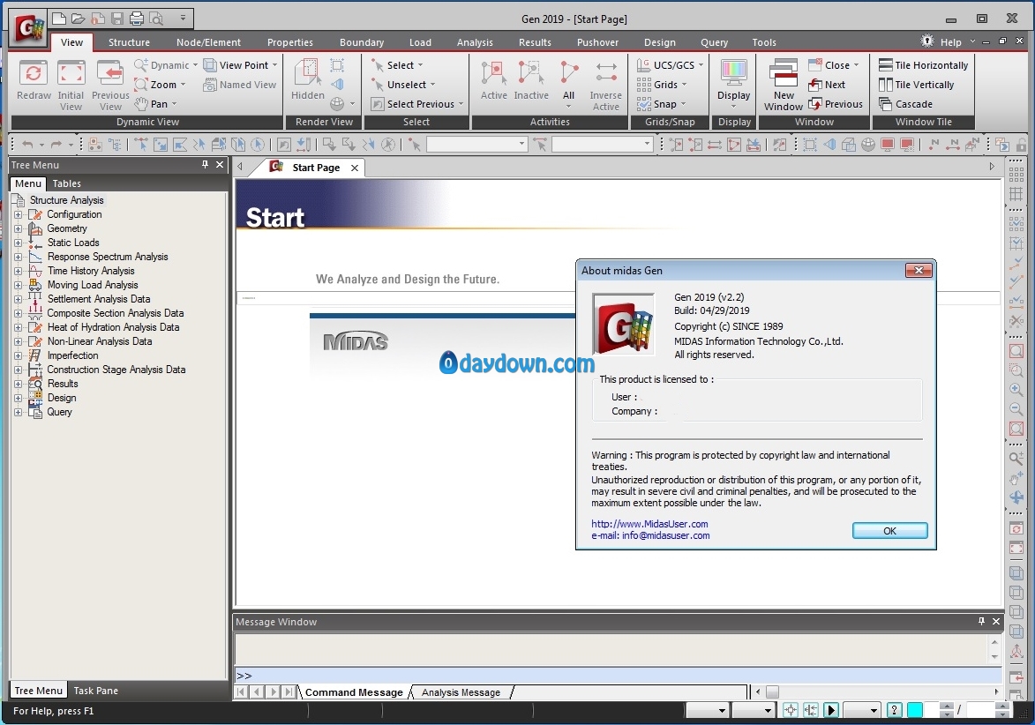Click the command input line
Screen dimensions: 1035x725
coord(619,676)
